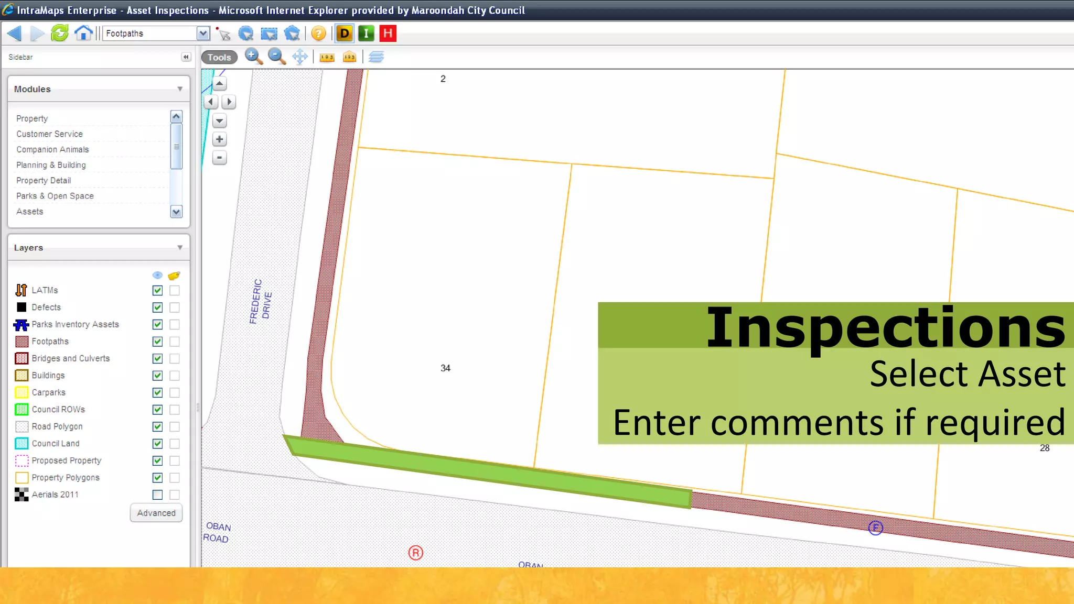This screenshot has width=1074, height=604.
Task: Refresh the map with green arrows icon
Action: coord(59,33)
